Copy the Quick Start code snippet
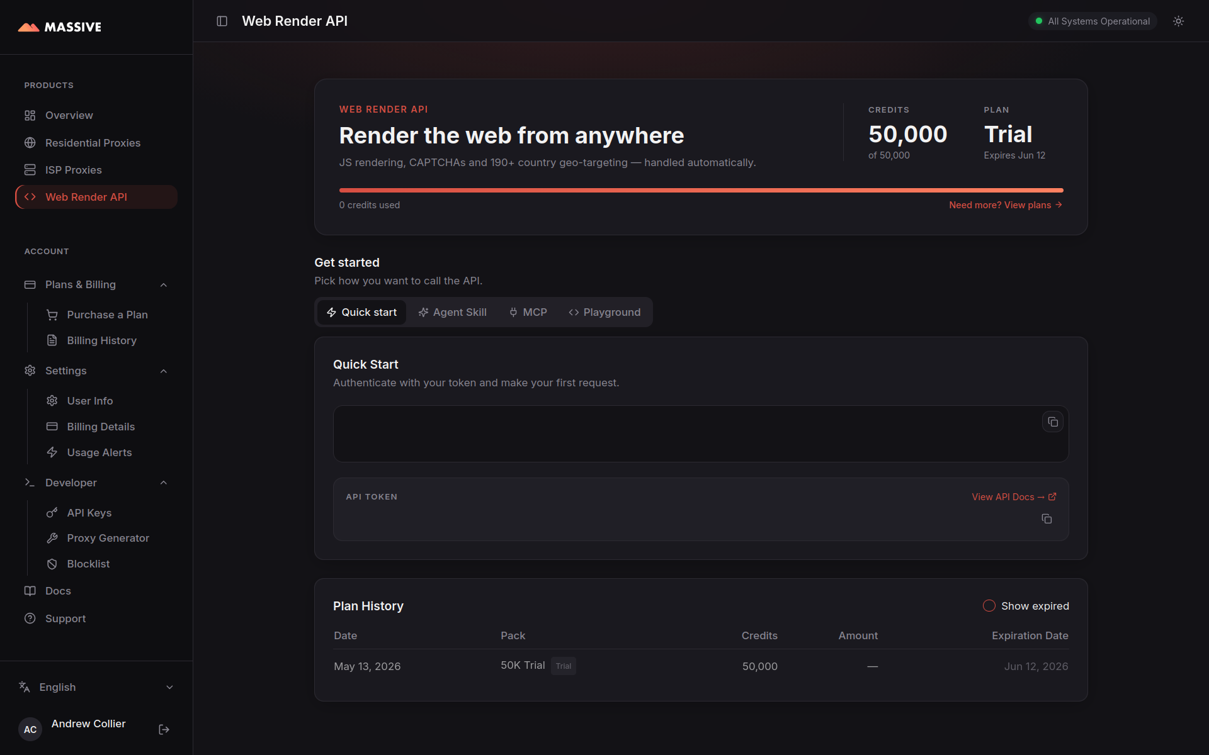 tap(1052, 422)
